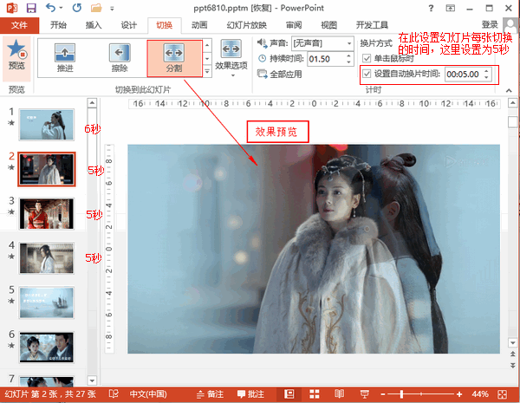Screen dimensions: 520x403
Task: Click zoom in plus button
Action: 459,394
